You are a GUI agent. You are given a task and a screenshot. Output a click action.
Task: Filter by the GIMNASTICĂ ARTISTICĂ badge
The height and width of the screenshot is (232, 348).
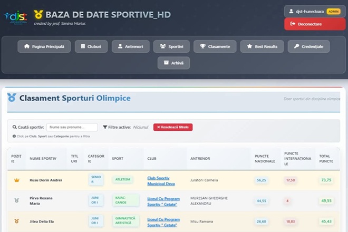coord(125,221)
